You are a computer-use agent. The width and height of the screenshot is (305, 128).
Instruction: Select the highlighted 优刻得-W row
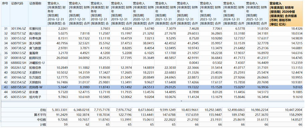pyautogui.click(x=152, y=87)
